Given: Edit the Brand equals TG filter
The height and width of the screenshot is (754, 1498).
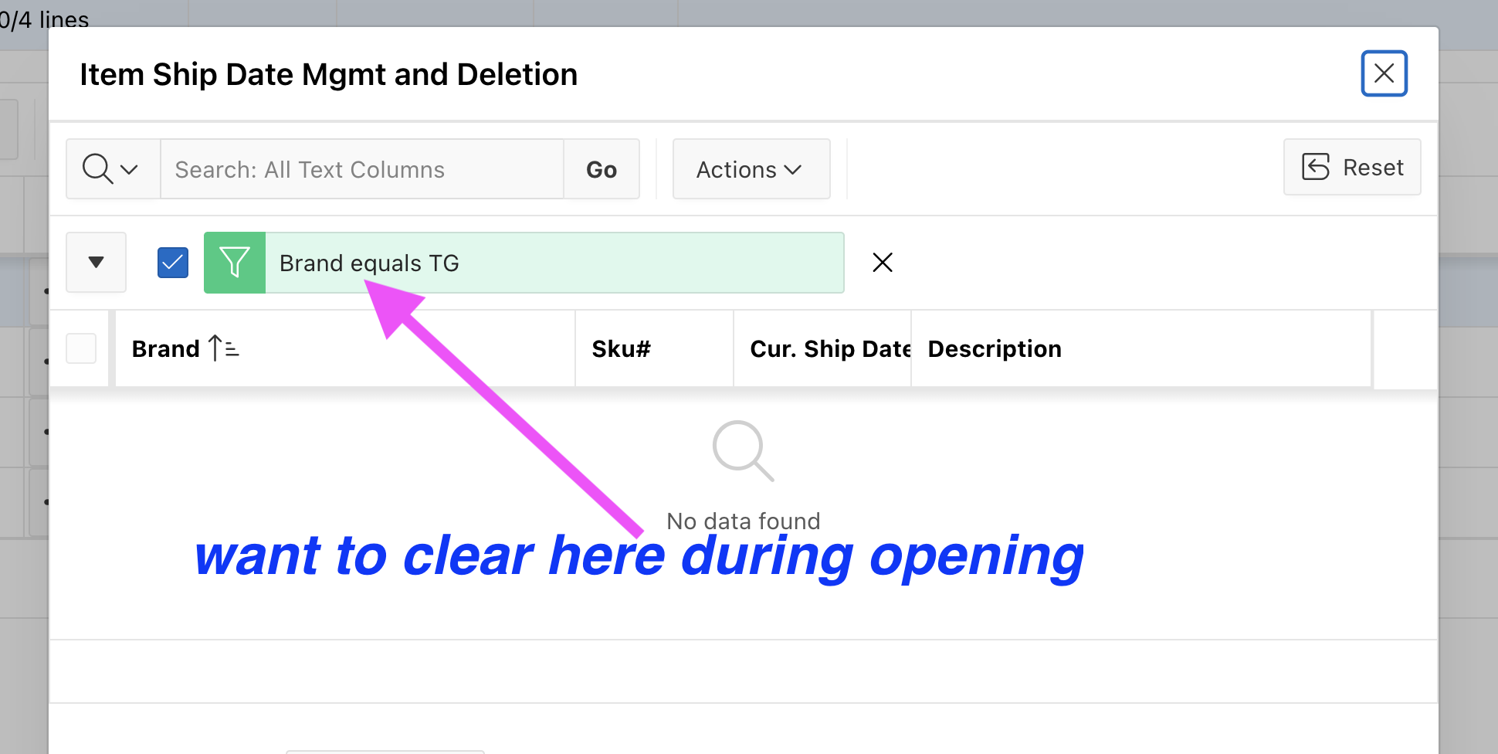Looking at the screenshot, I should point(554,263).
